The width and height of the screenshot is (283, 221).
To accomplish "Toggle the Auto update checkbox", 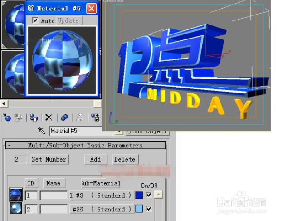I will (35, 20).
